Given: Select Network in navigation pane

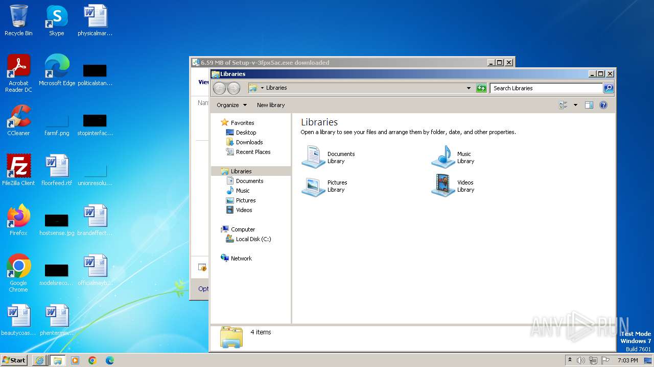Looking at the screenshot, I should tap(241, 258).
